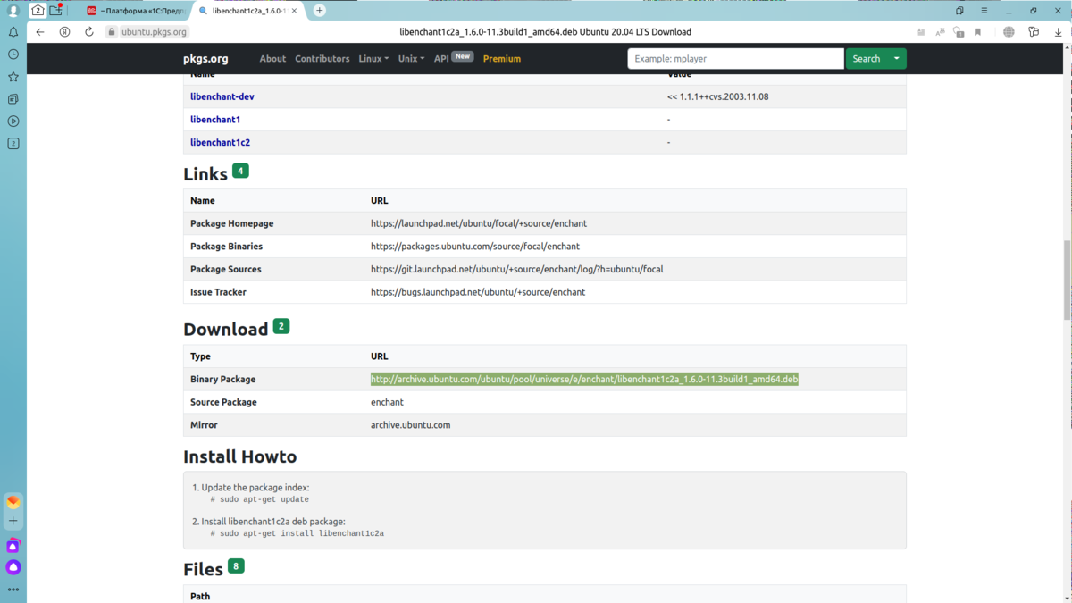Click 'sudo apt-get install libenchant1c2a' command
This screenshot has height=603, width=1072.
click(x=302, y=533)
